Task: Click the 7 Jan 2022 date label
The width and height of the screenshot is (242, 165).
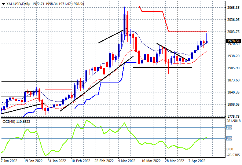Action: pyautogui.click(x=9, y=161)
